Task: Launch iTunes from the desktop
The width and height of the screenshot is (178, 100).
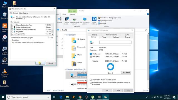Action: coord(5,38)
